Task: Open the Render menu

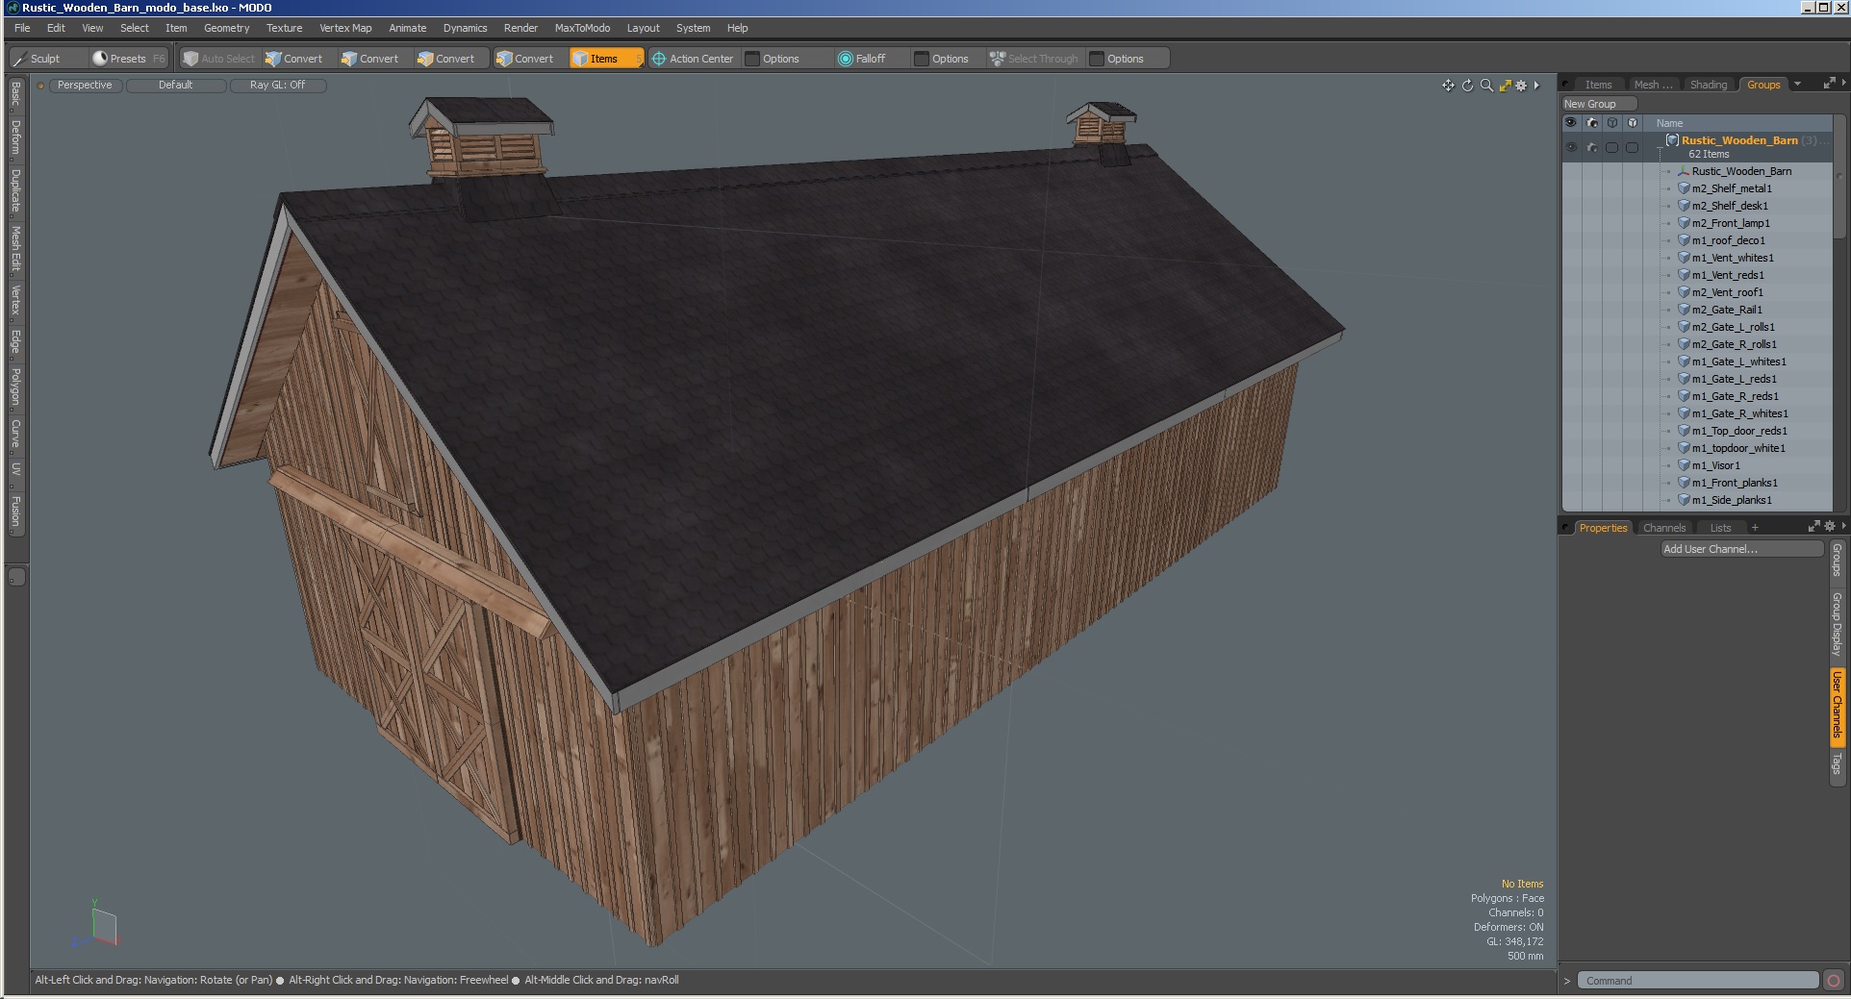Action: (x=520, y=28)
